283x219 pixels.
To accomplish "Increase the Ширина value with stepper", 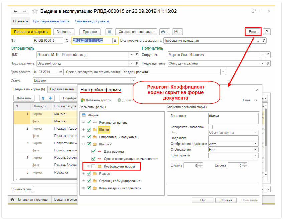I will tap(200, 164).
